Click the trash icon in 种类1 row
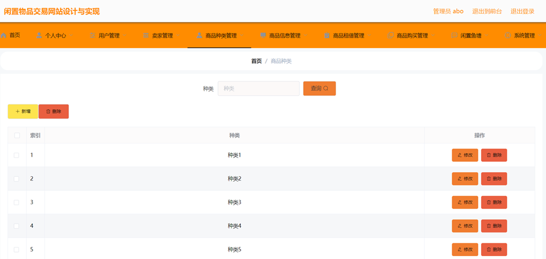This screenshot has height=259, width=546. pyautogui.click(x=489, y=156)
